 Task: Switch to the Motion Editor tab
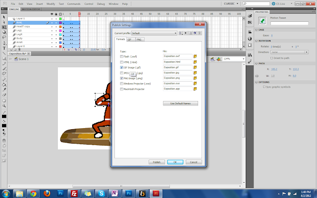31,9
